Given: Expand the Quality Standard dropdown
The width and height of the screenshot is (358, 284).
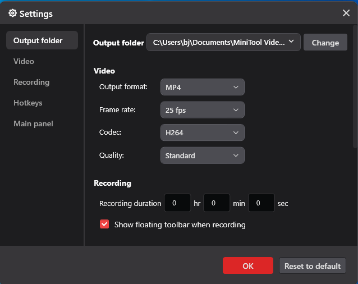Looking at the screenshot, I should (x=202, y=155).
